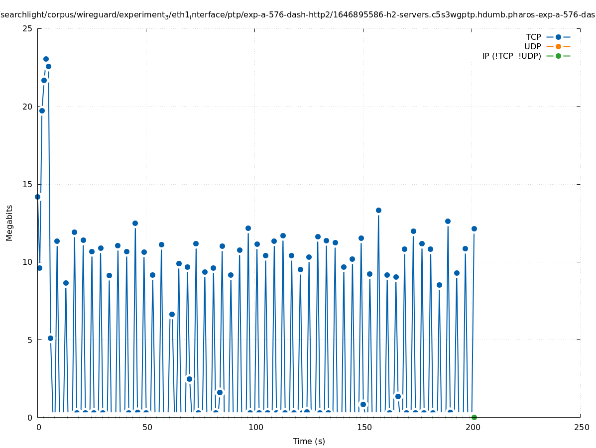Click the first TCP data point at time zero
Screen dimensions: 596x448
coord(37,197)
